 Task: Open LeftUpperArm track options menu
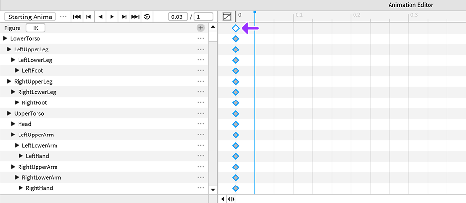pos(201,135)
